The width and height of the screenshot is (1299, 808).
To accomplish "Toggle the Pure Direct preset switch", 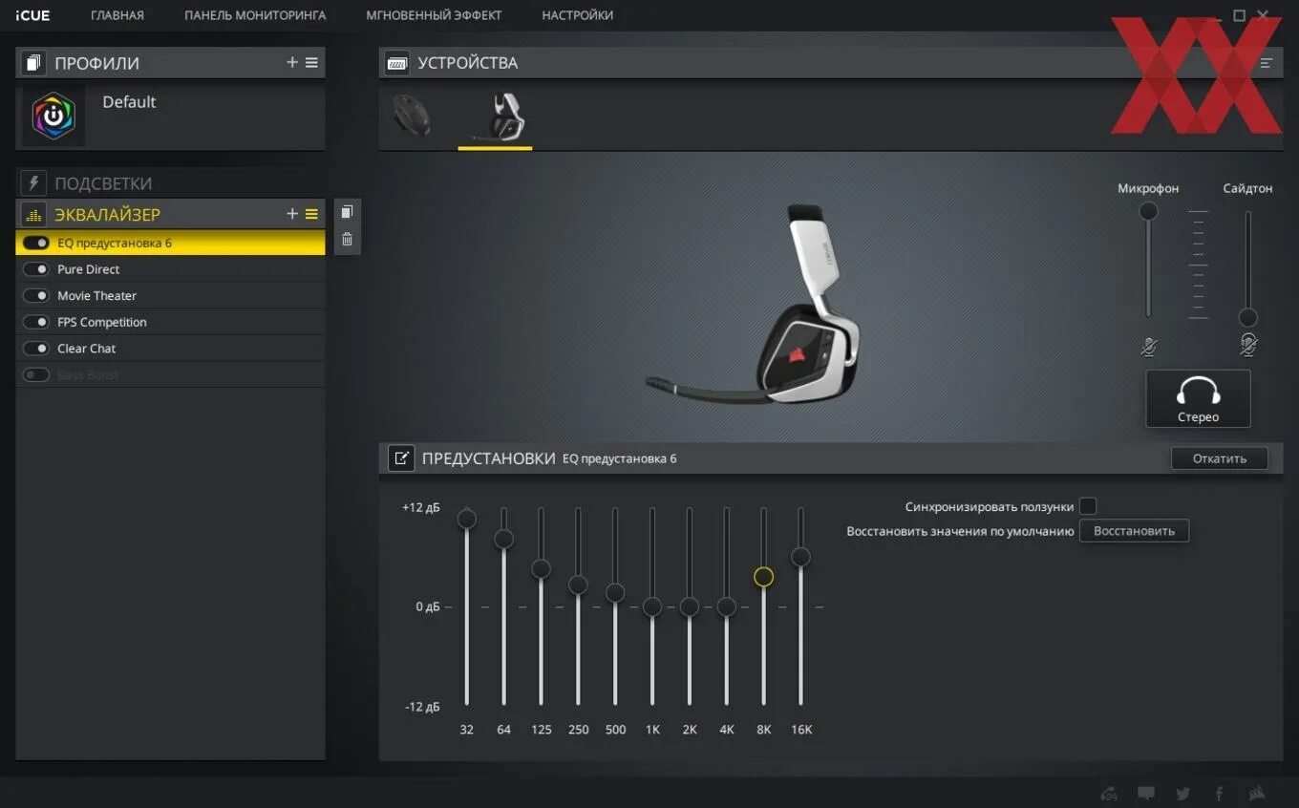I will [36, 269].
